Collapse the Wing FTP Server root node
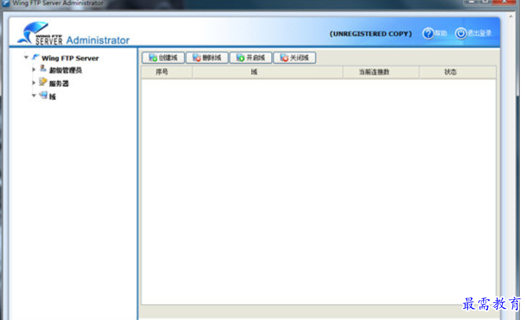 (x=26, y=58)
